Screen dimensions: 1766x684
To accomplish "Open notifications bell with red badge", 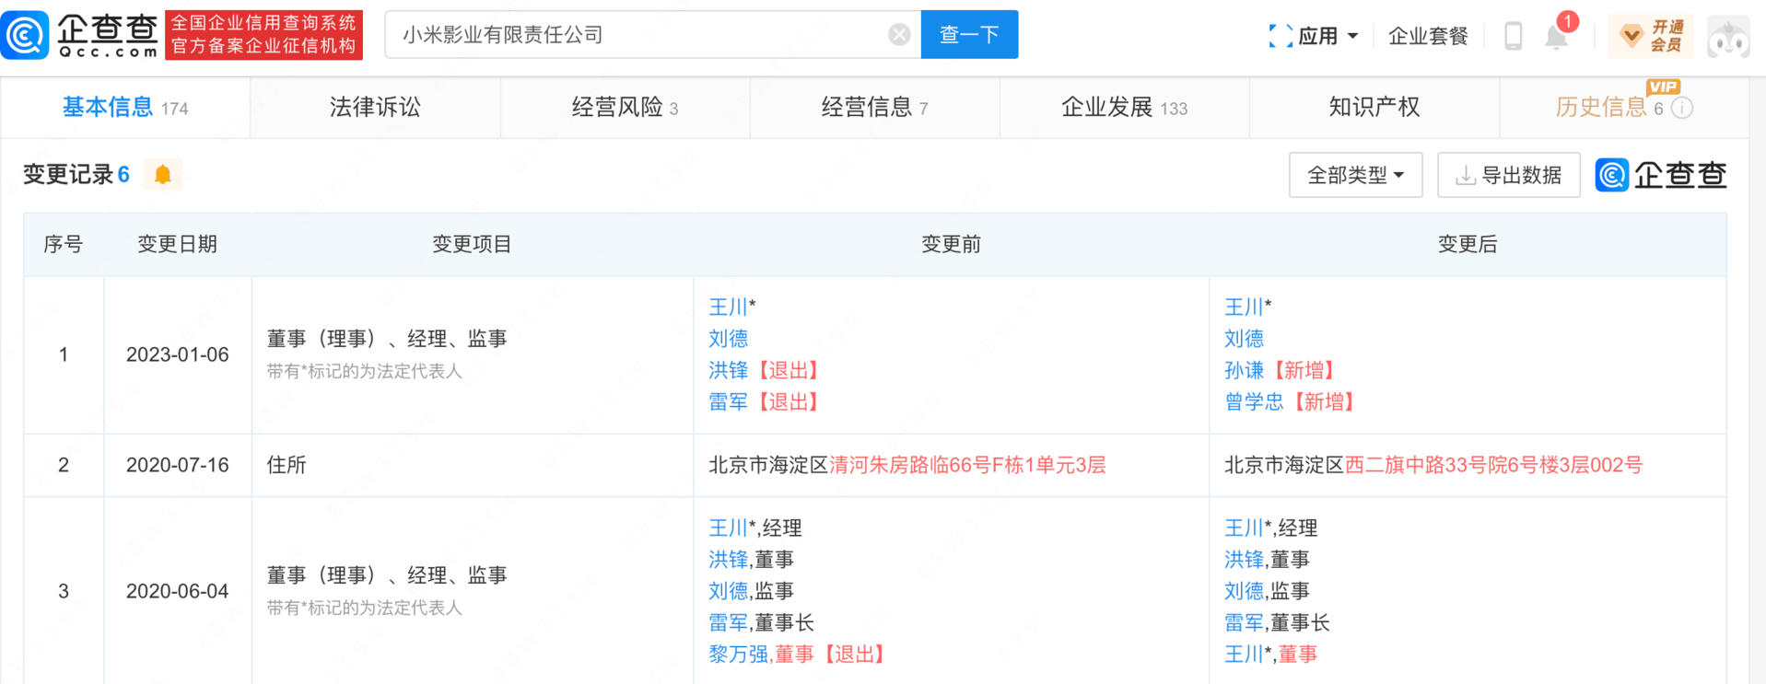I will (x=1557, y=36).
